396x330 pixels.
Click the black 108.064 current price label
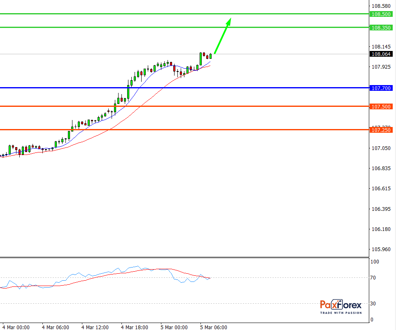point(381,54)
